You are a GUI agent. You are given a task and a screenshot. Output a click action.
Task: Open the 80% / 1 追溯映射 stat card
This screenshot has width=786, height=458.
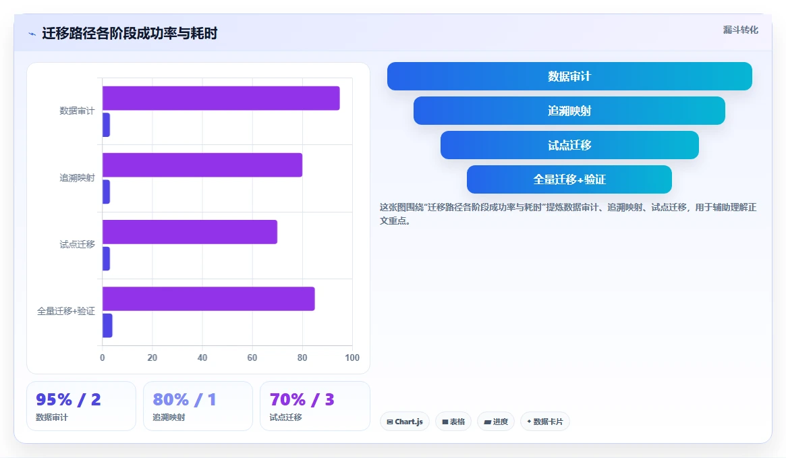coord(198,406)
